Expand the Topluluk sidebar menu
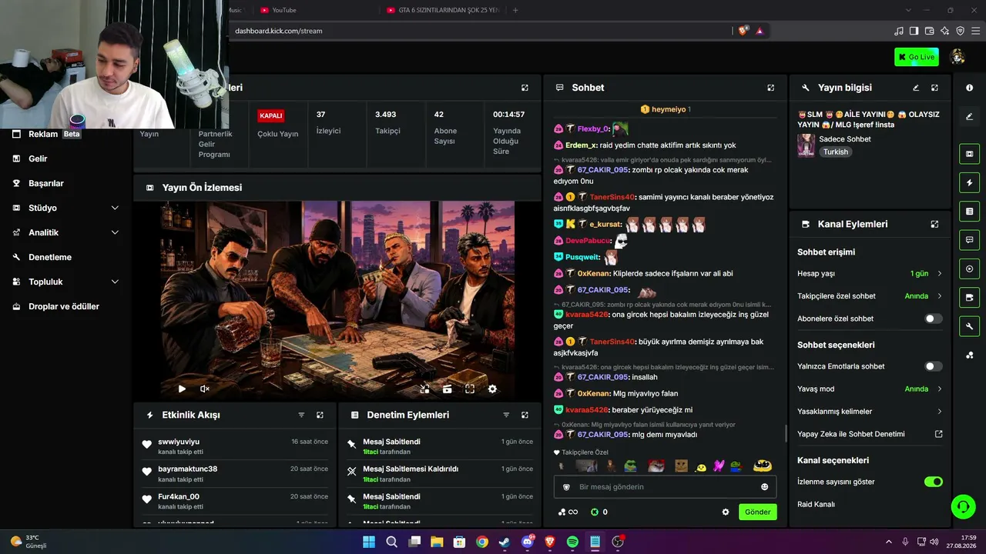986x554 pixels. [x=66, y=282]
